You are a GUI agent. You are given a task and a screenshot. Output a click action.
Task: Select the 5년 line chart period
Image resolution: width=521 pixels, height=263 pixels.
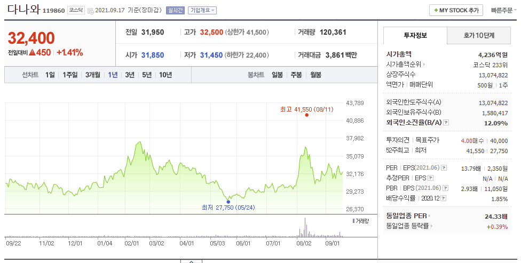pos(146,75)
